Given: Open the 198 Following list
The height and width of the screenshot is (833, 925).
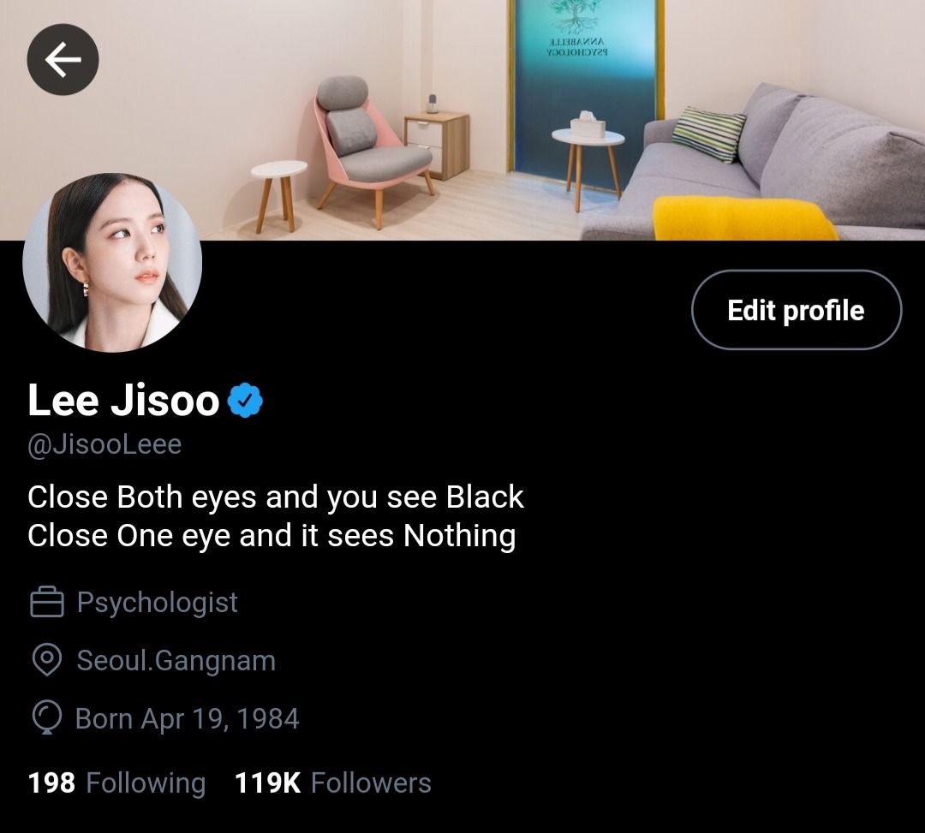Looking at the screenshot, I should coord(116,782).
